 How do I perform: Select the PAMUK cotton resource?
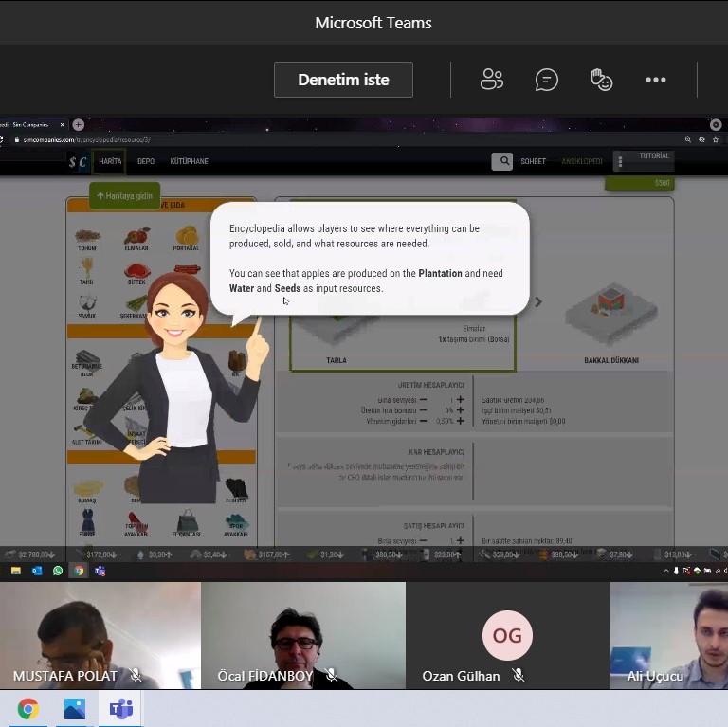pyautogui.click(x=87, y=306)
